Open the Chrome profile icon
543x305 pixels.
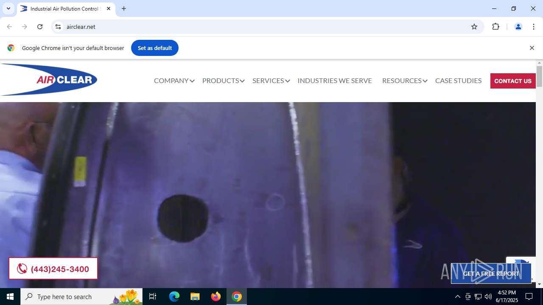[518, 27]
